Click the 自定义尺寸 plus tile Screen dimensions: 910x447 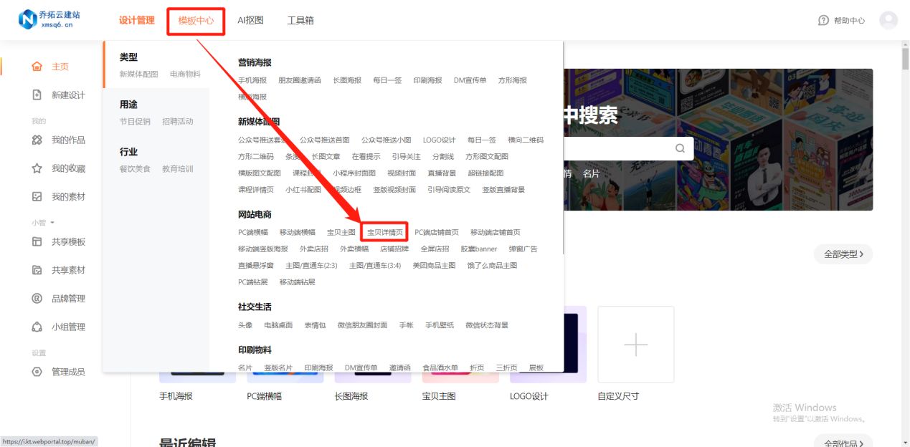(x=635, y=344)
